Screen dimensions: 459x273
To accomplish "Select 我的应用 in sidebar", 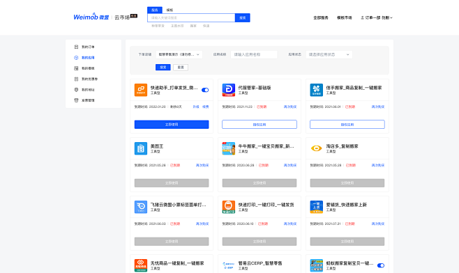I will (x=88, y=58).
